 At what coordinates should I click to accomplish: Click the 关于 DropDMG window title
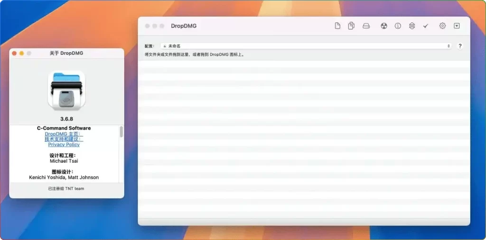click(x=66, y=53)
